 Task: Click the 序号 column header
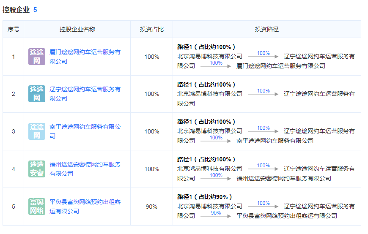[14, 29]
